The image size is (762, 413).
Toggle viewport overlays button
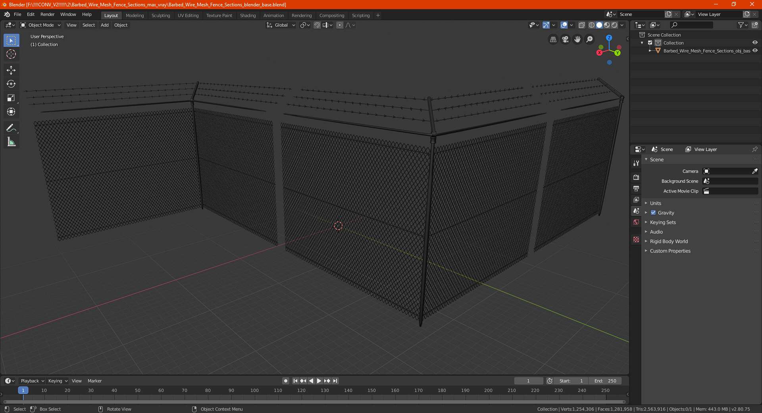tap(564, 25)
